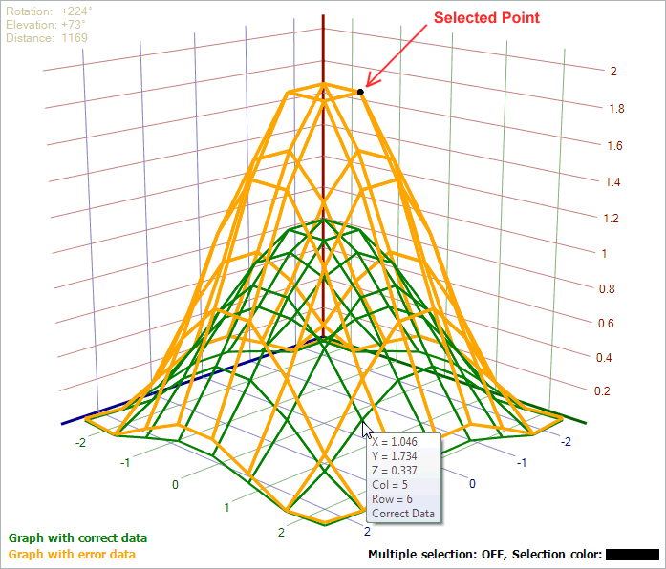
Task: Click the apex of the orange error-data graph
Action: (324, 84)
